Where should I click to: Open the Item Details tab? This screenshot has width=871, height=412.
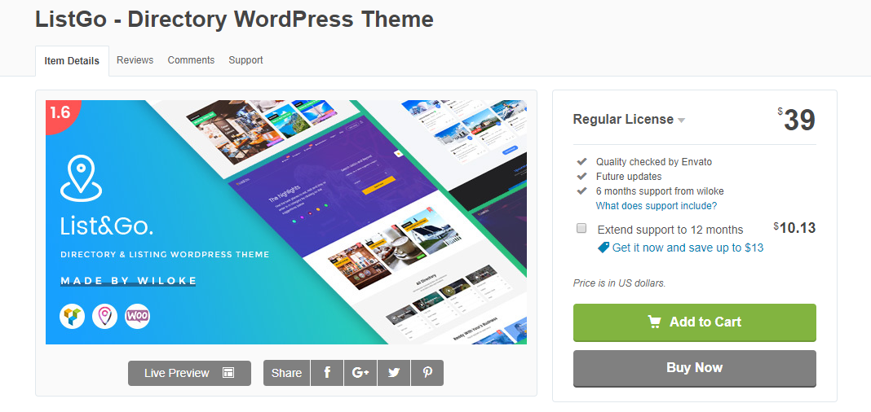click(x=73, y=61)
